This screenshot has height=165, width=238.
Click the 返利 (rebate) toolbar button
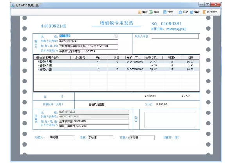154,12
